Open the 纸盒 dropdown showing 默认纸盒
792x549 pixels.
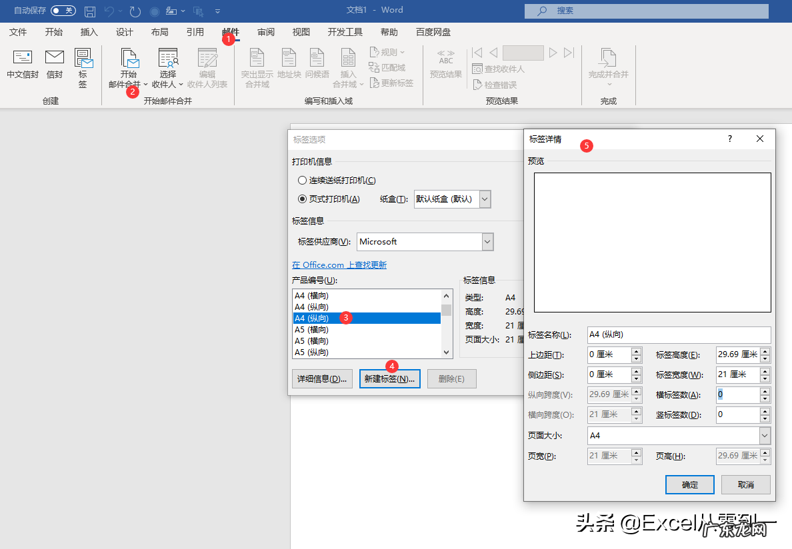pos(485,199)
